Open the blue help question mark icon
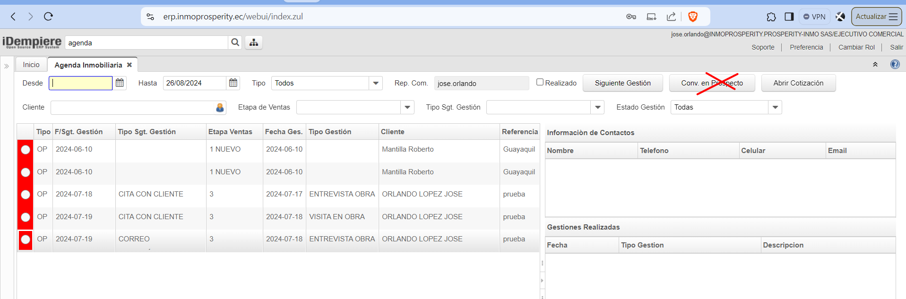The width and height of the screenshot is (906, 299). pos(895,65)
